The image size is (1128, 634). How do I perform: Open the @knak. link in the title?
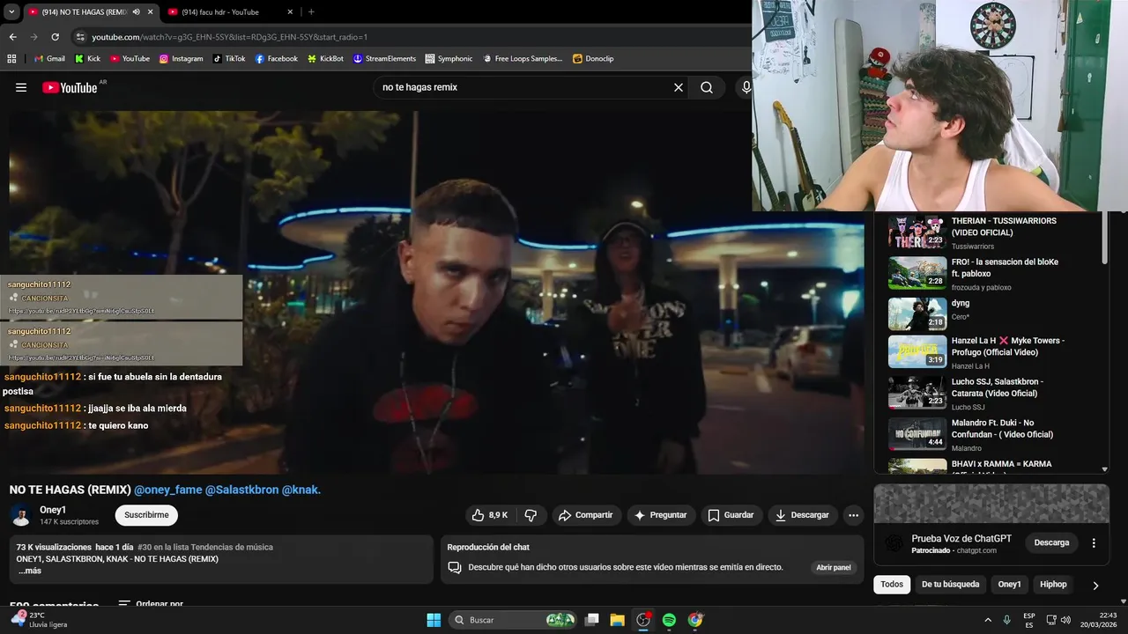pos(301,490)
